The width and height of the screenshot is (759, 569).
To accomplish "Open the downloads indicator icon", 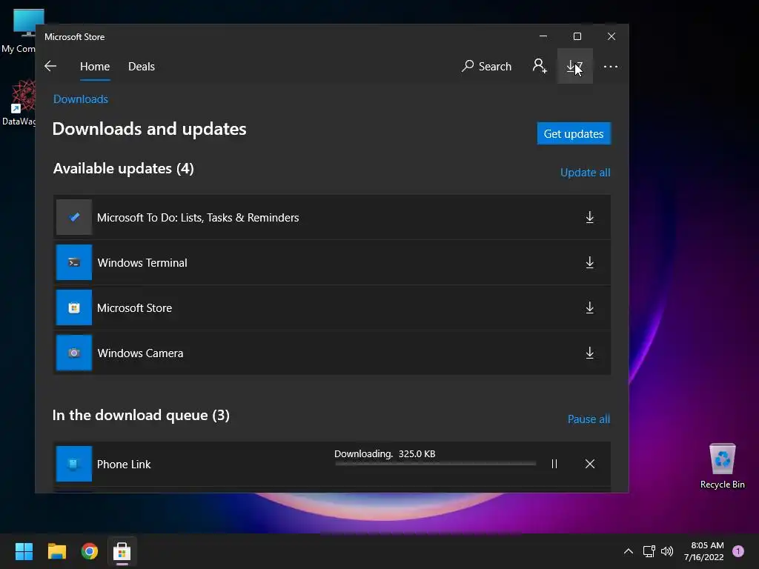I will coord(574,66).
